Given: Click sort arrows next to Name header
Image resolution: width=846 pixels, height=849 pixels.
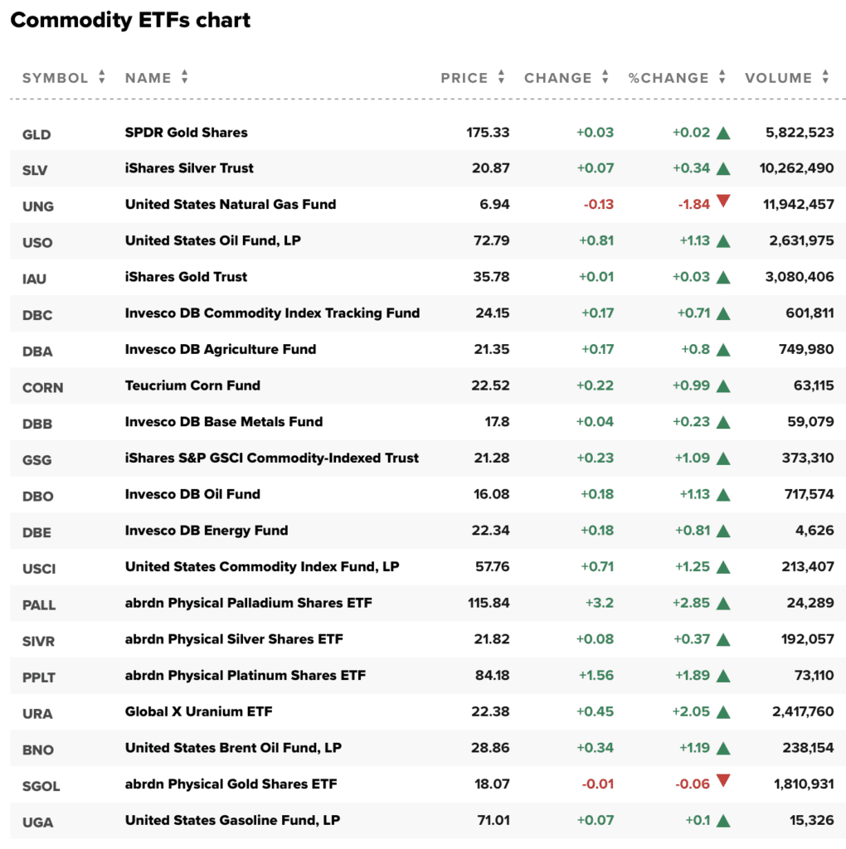Looking at the screenshot, I should click(x=184, y=77).
